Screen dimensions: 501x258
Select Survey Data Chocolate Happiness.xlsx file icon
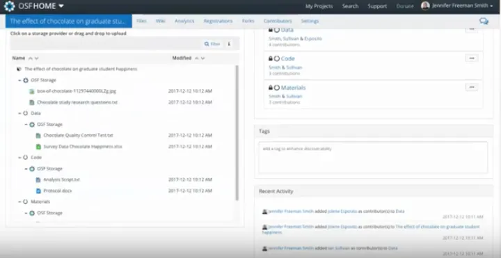coord(38,147)
